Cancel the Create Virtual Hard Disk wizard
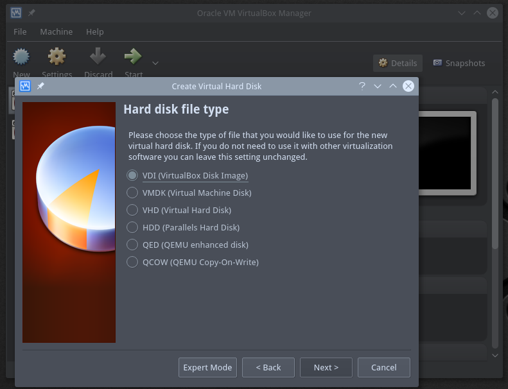The height and width of the screenshot is (389, 508). [x=384, y=367]
